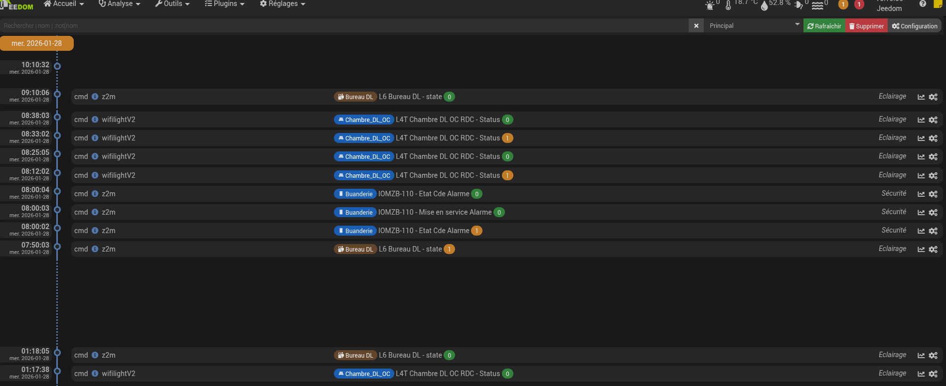Click Bureau DL tag on 09:10:06 row

[x=355, y=97]
